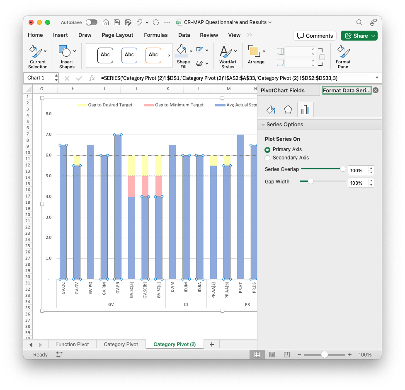This screenshot has width=405, height=390.
Task: Expand the shape styles gallery arrow
Action: [x=169, y=55]
